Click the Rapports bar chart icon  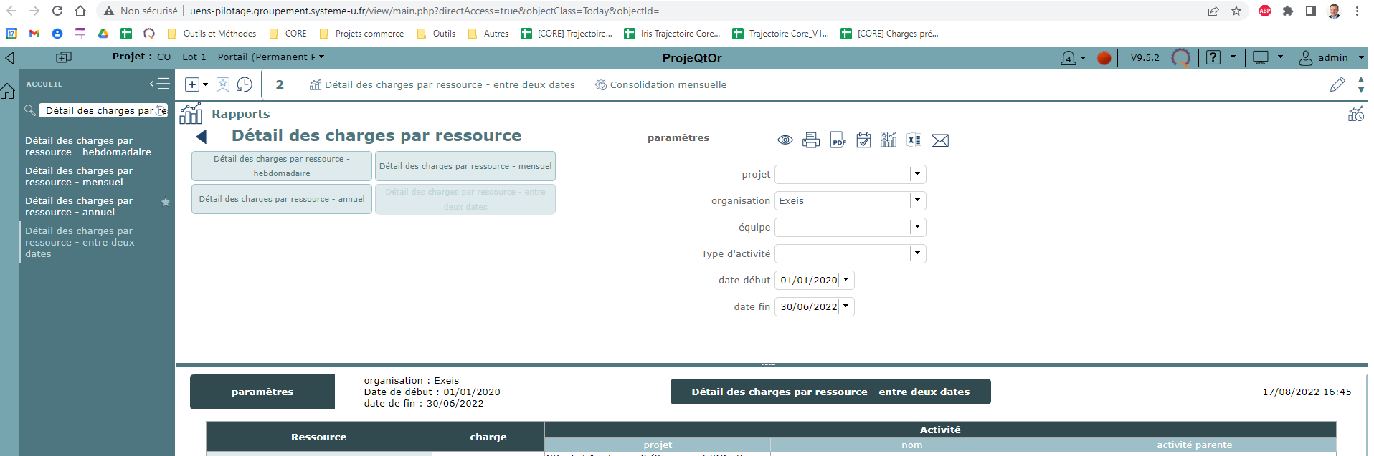pos(191,114)
